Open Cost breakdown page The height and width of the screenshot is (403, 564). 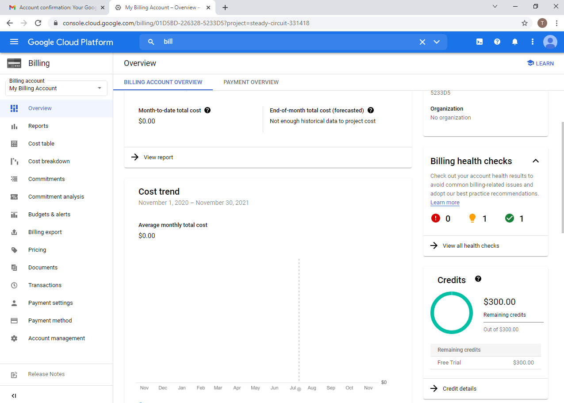click(x=57, y=161)
